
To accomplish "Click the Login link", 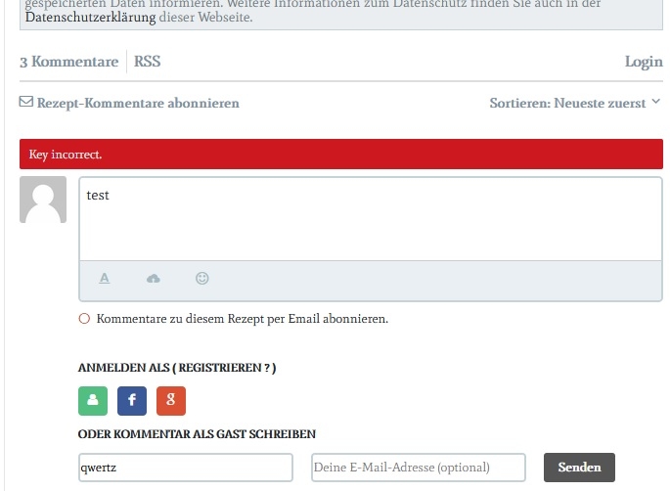I will (644, 62).
